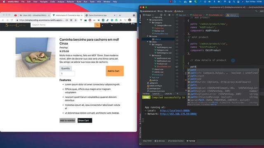Click the vertical Project tool window tab in IntelliJ

pyautogui.click(x=140, y=19)
